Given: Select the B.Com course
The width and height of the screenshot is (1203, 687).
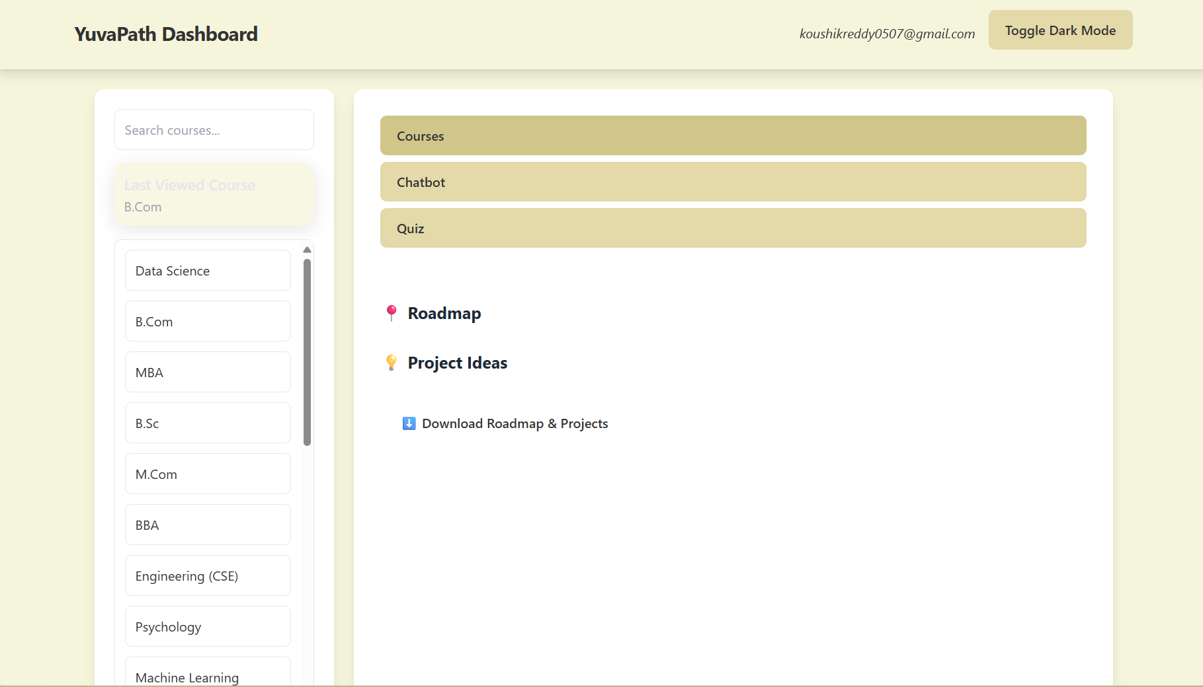Looking at the screenshot, I should pyautogui.click(x=207, y=321).
